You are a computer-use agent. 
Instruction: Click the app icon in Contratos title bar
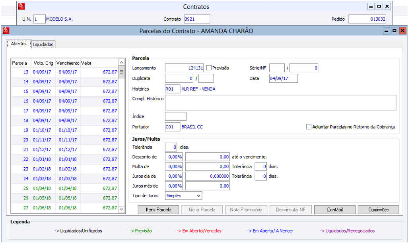point(21,7)
